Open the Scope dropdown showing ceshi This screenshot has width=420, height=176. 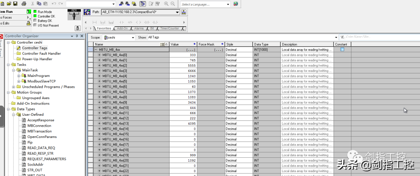133,37
